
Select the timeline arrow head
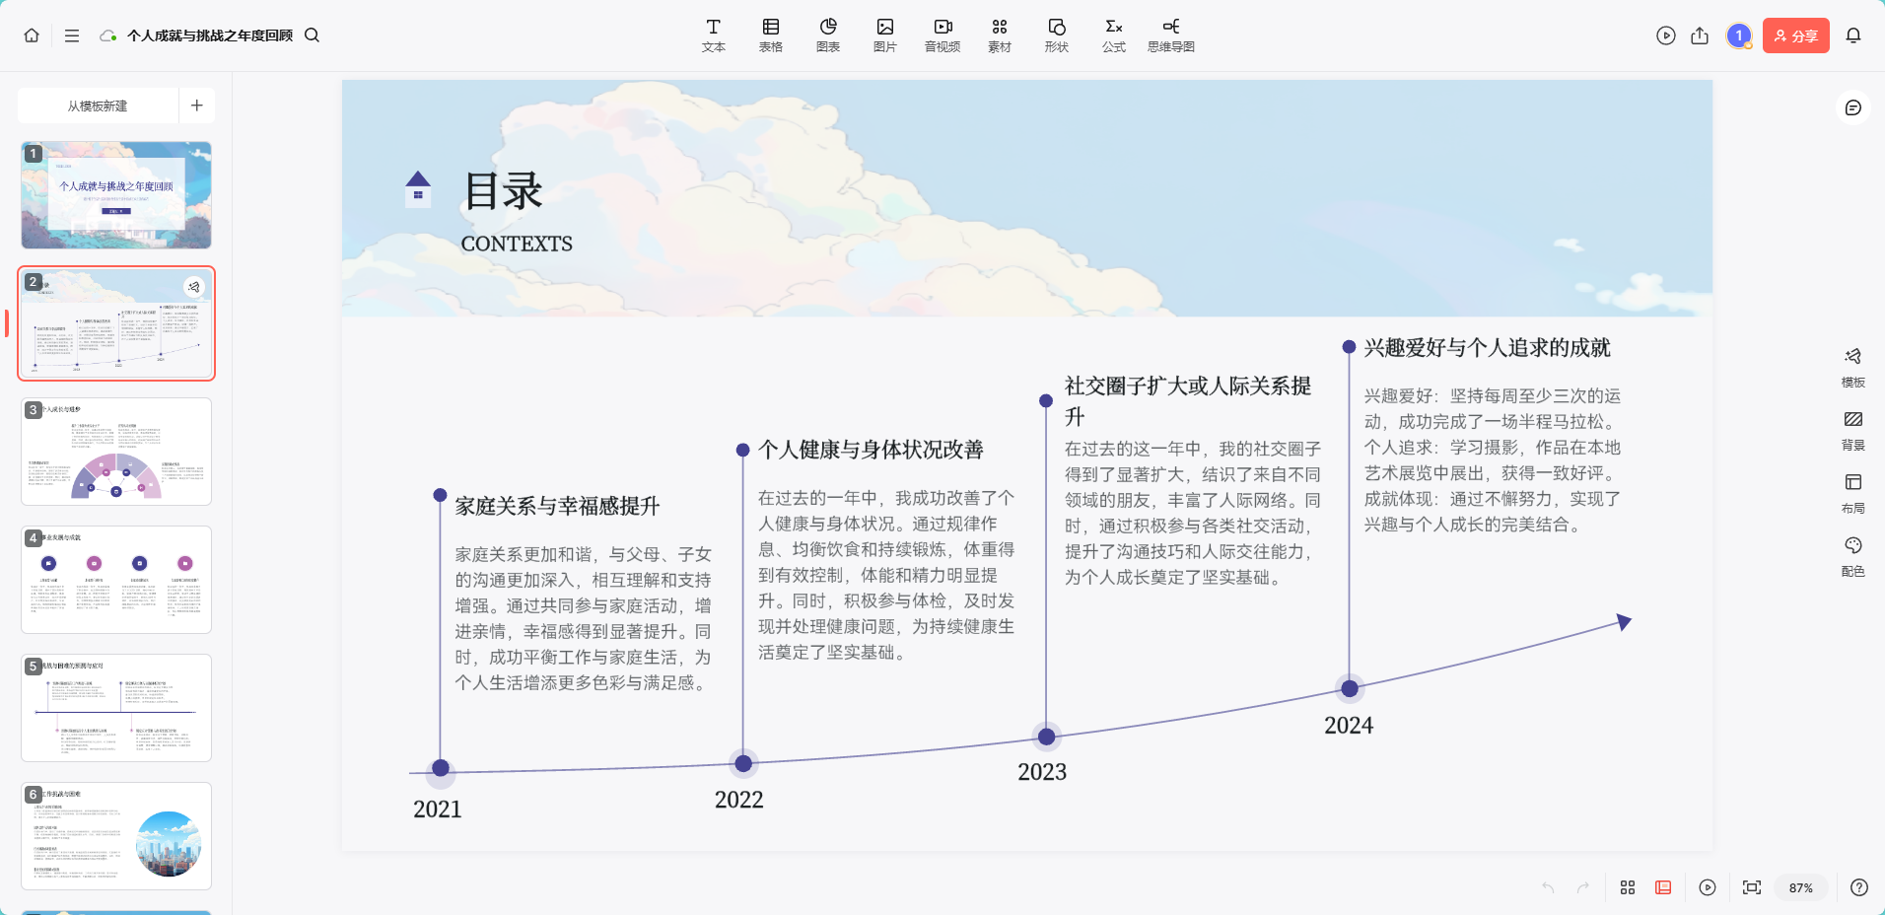click(x=1624, y=621)
